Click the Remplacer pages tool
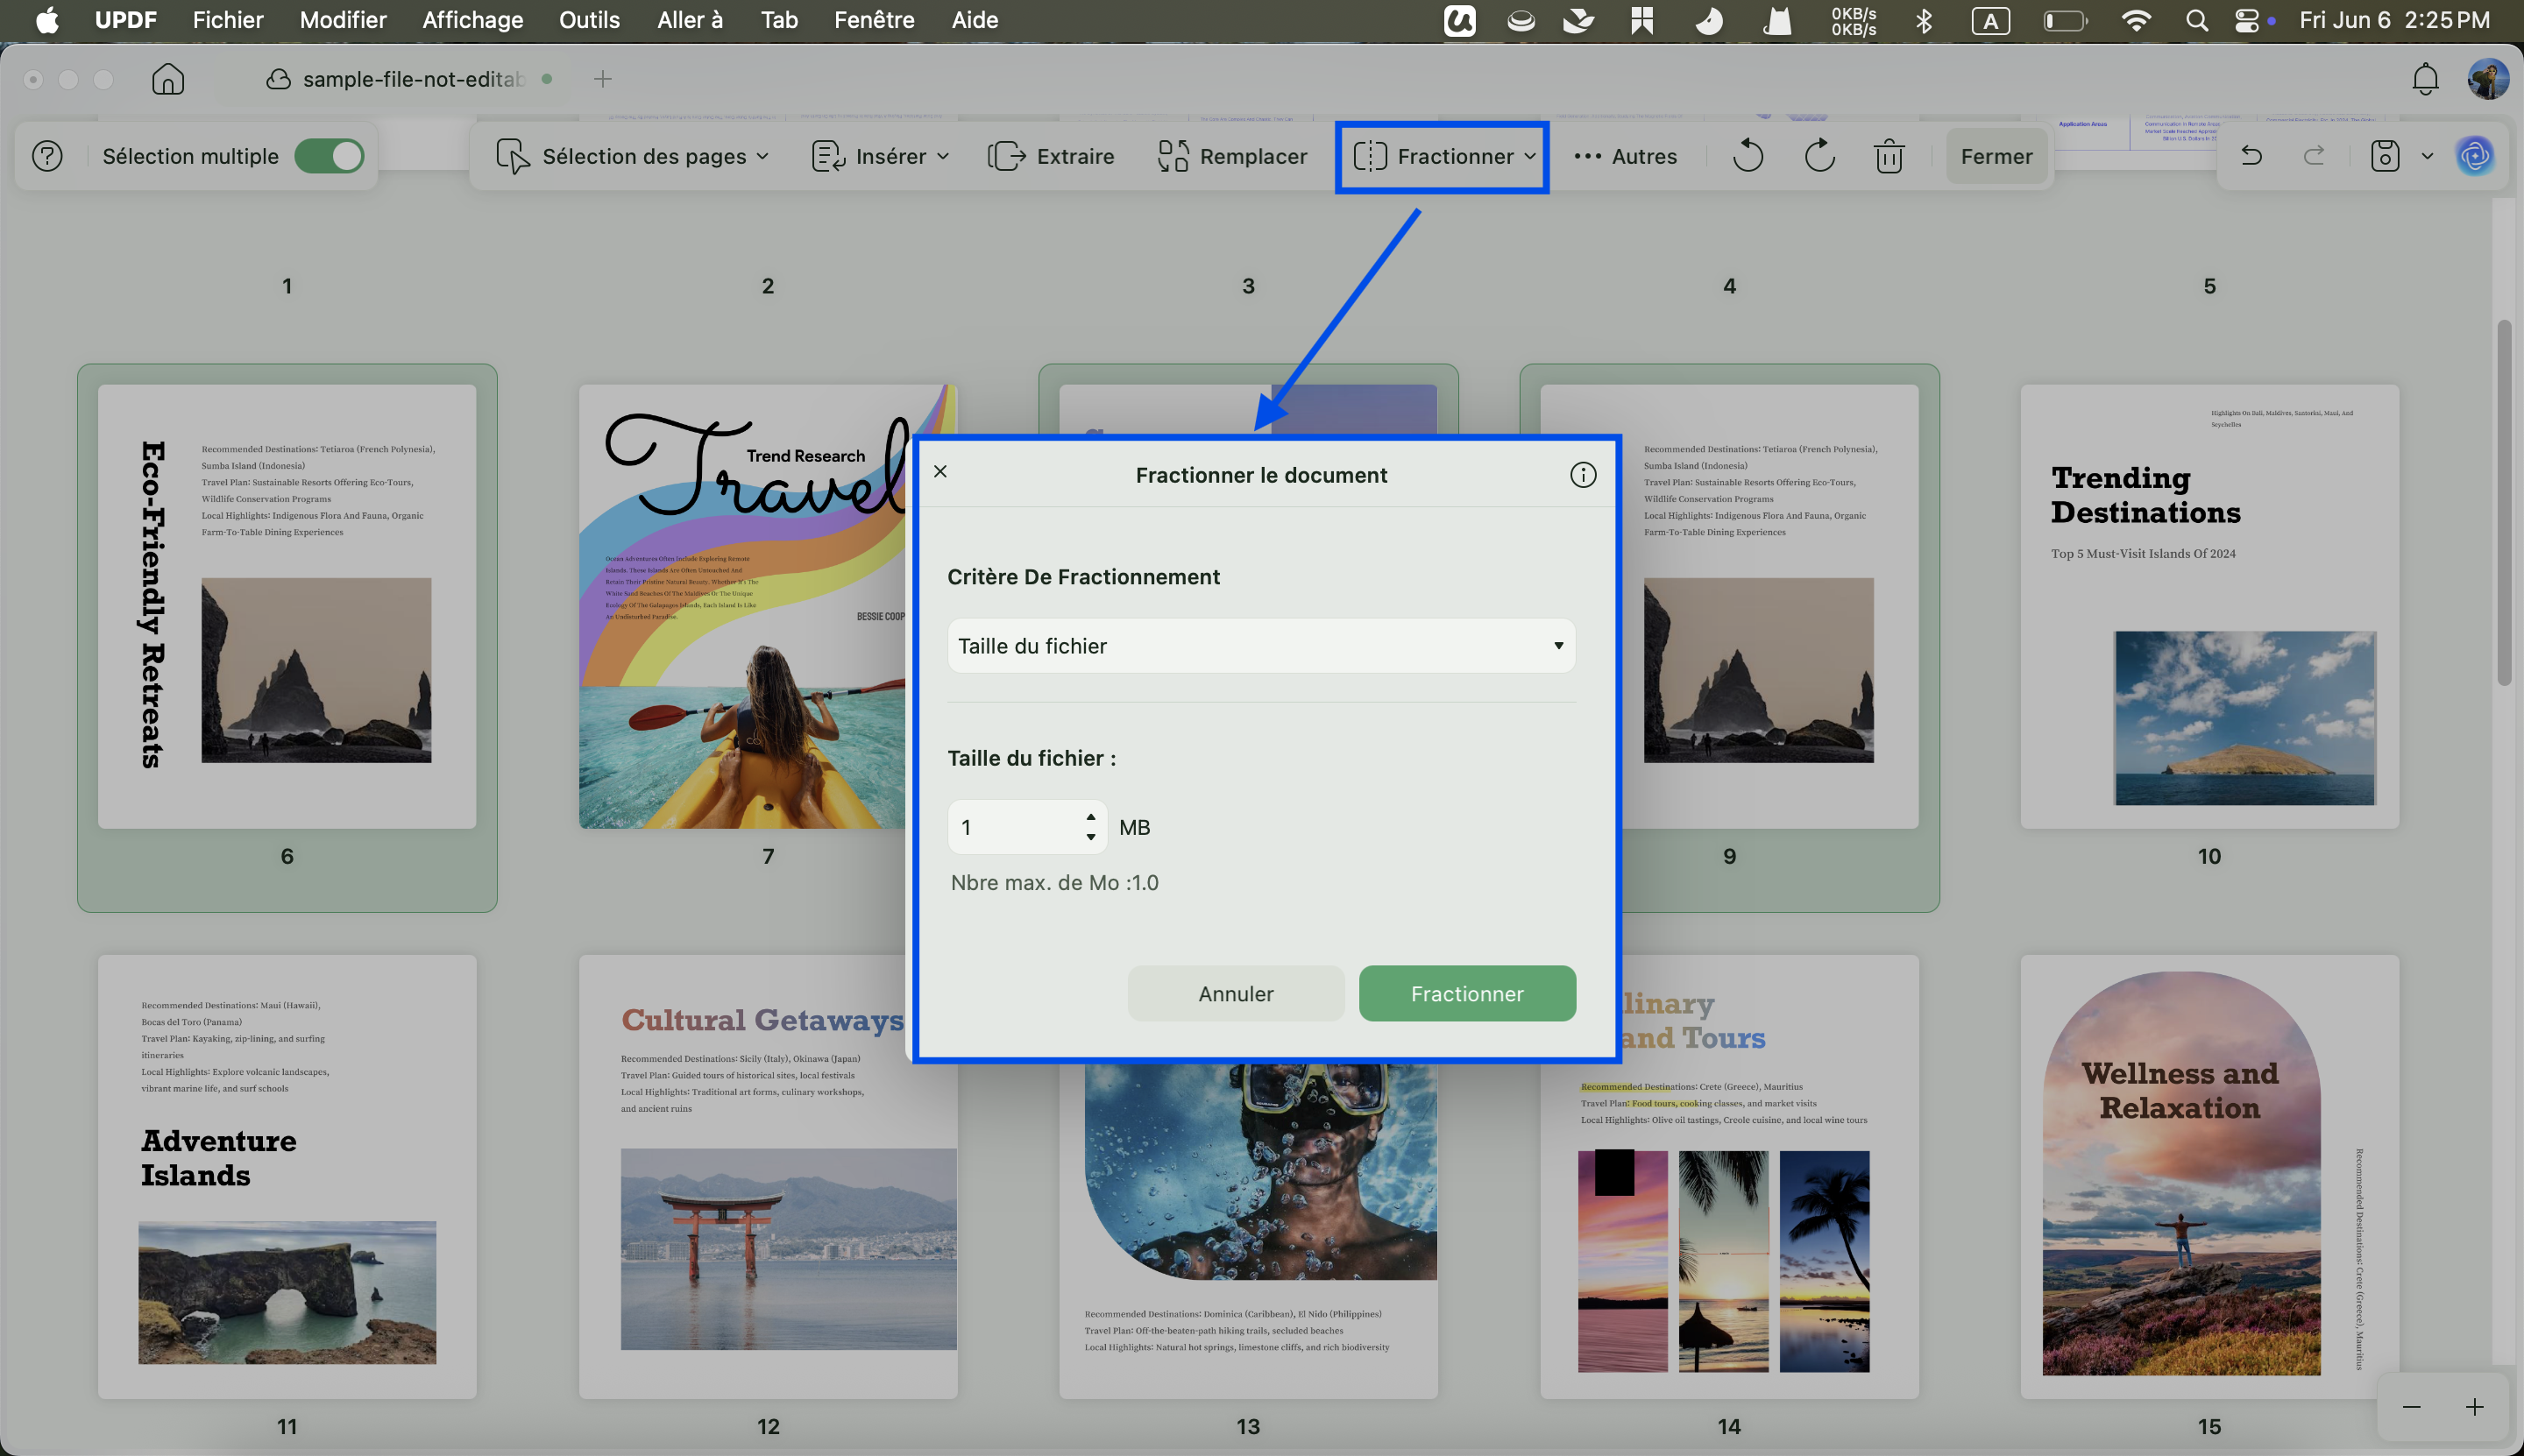Screen dimensions: 2524x1456 point(1232,156)
